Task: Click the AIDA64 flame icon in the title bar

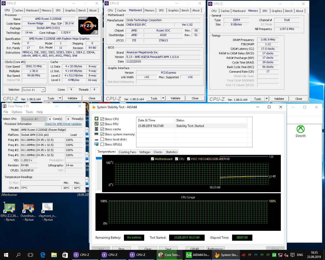Action: (x=94, y=107)
